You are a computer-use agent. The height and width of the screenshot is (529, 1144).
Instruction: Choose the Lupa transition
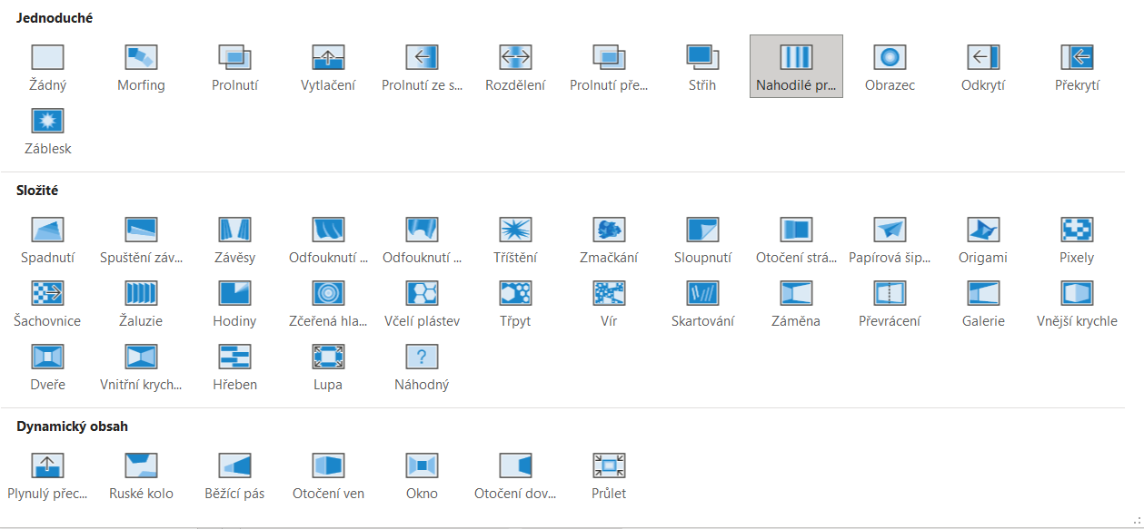pyautogui.click(x=328, y=366)
